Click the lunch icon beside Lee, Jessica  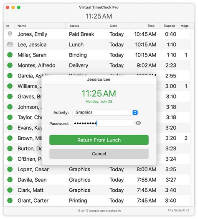pos(10,44)
